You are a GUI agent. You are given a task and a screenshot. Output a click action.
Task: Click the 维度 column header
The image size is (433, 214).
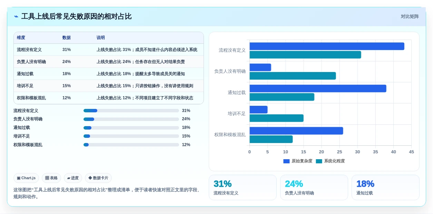pyautogui.click(x=21, y=38)
